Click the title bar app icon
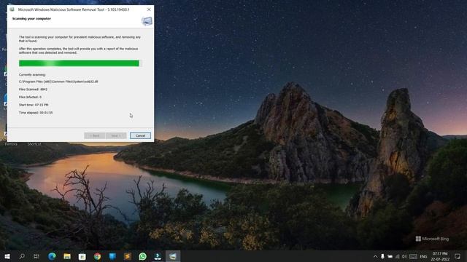 tap(12, 9)
